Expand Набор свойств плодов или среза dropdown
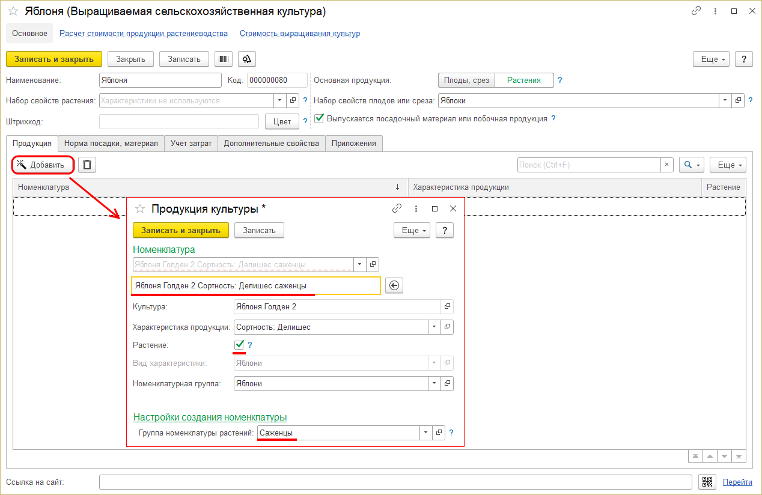The image size is (762, 495). click(726, 100)
